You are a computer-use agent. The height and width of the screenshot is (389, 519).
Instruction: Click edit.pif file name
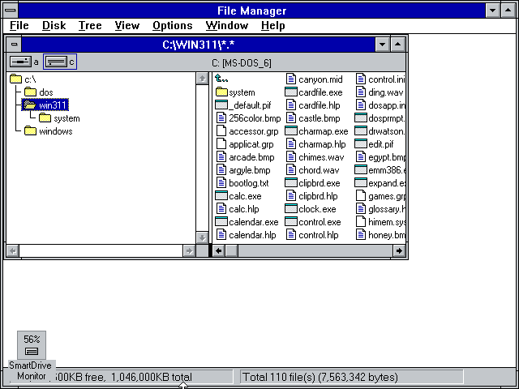coord(381,144)
